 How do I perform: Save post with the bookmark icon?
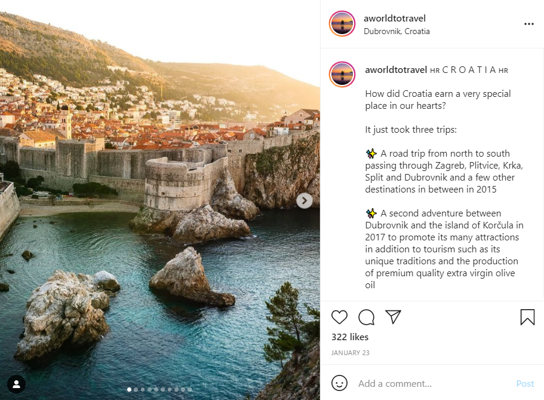[527, 317]
